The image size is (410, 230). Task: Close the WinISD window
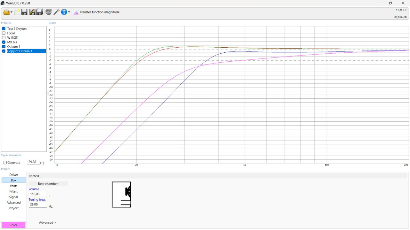point(403,3)
